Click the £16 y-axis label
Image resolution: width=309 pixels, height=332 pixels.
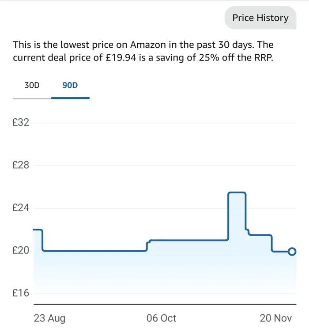coord(21,293)
